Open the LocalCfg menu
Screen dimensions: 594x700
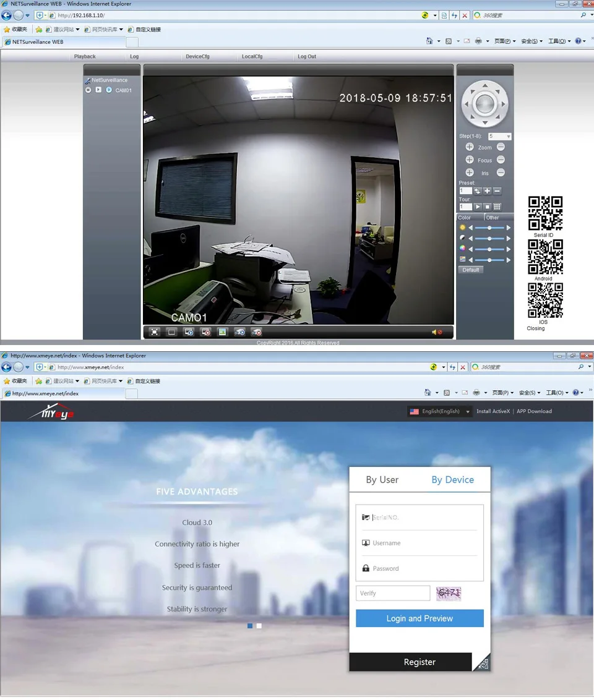pyautogui.click(x=252, y=57)
